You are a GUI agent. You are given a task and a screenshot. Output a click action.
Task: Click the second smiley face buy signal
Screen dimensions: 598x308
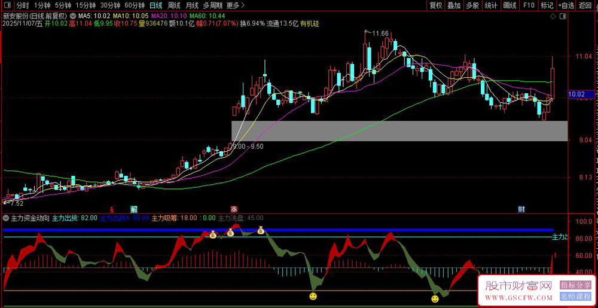coord(435,298)
